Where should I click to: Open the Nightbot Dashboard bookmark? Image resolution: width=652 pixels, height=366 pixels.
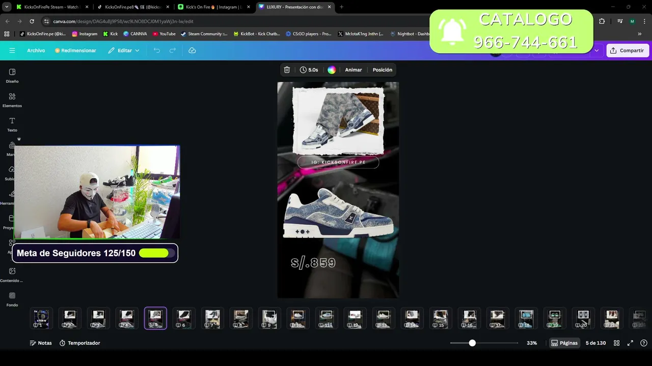[x=410, y=34]
